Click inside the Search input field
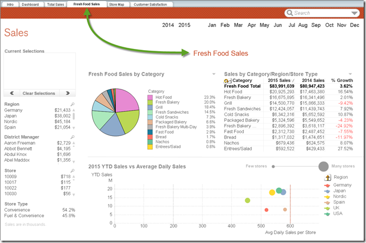Screen dimensions: 366x243 pos(317,13)
